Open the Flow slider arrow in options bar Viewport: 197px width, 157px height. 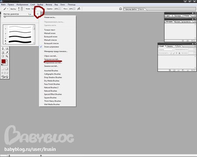coord(74,9)
